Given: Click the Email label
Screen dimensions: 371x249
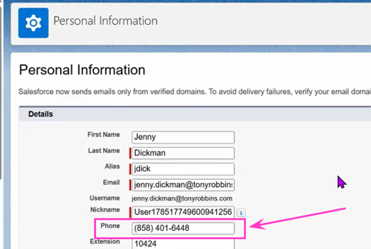Looking at the screenshot, I should click(111, 183).
